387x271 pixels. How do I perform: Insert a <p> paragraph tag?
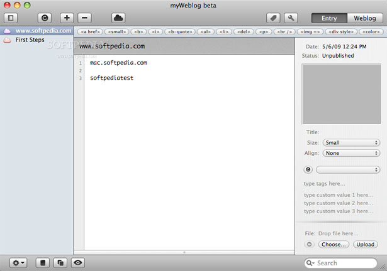(264, 32)
